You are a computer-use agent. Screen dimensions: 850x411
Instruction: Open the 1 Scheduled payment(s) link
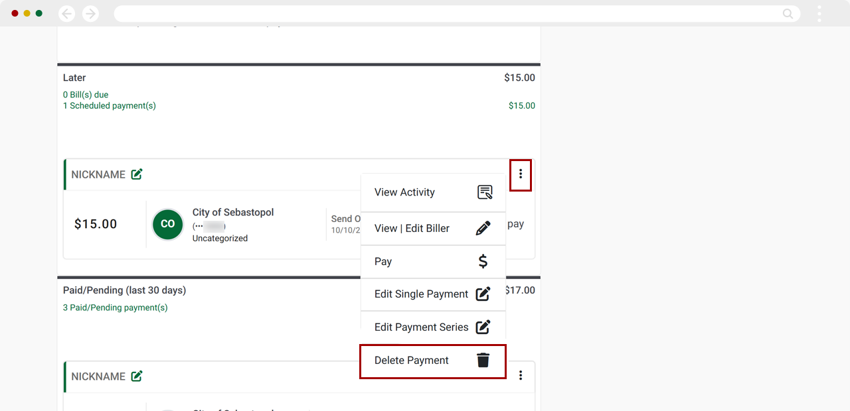pos(109,105)
